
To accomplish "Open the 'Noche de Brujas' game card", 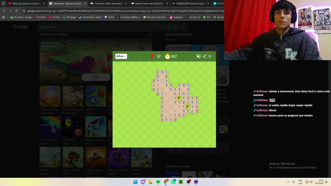I will click(x=119, y=161).
